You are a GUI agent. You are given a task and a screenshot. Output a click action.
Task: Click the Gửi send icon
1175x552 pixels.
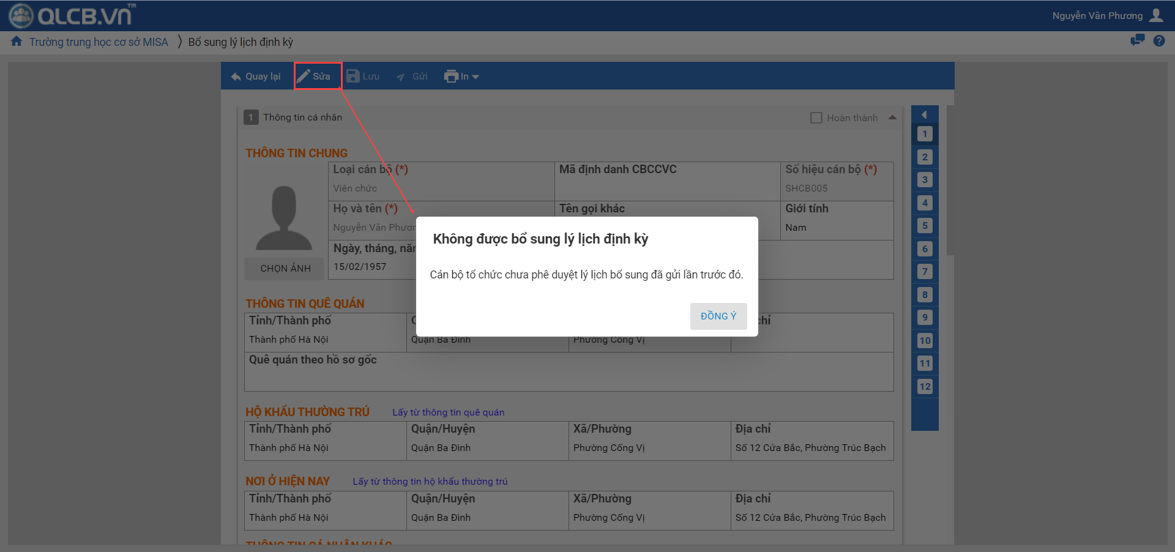click(x=401, y=77)
